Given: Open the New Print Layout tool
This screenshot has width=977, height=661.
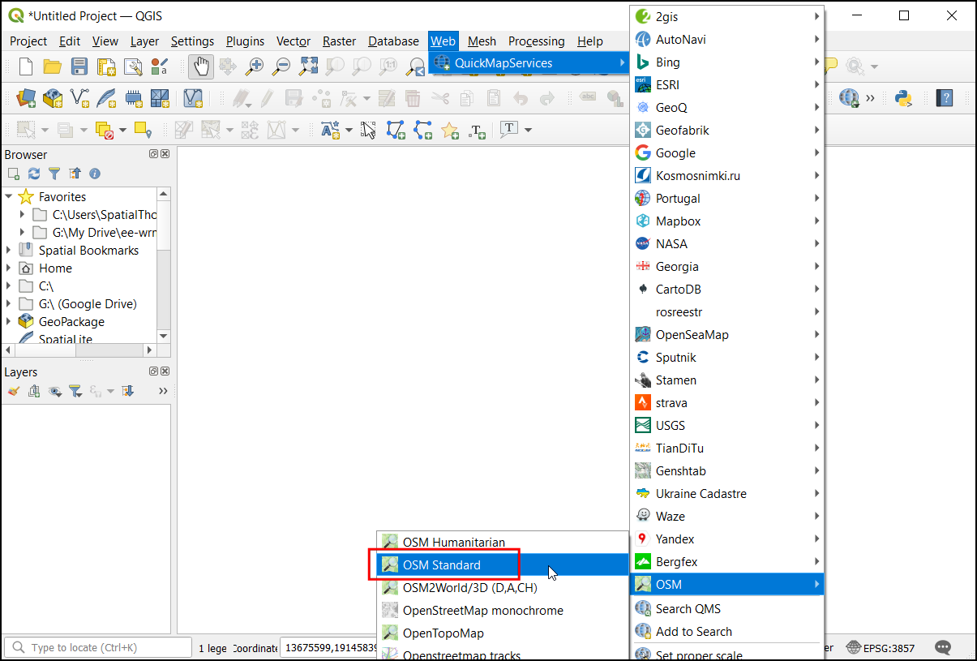Looking at the screenshot, I should (x=106, y=67).
